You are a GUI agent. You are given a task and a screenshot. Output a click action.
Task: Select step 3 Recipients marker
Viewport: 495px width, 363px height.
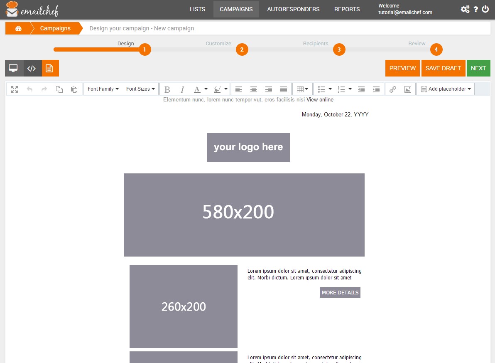(x=339, y=49)
